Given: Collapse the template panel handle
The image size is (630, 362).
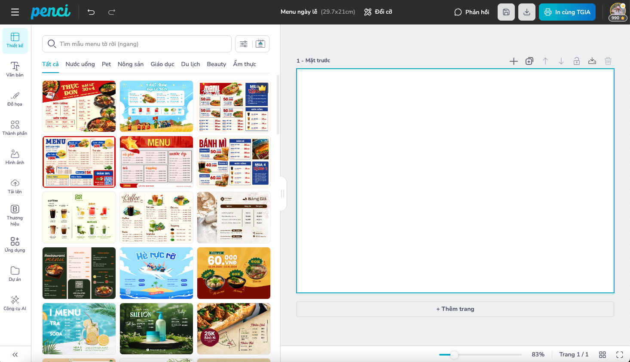Looking at the screenshot, I should pyautogui.click(x=282, y=194).
